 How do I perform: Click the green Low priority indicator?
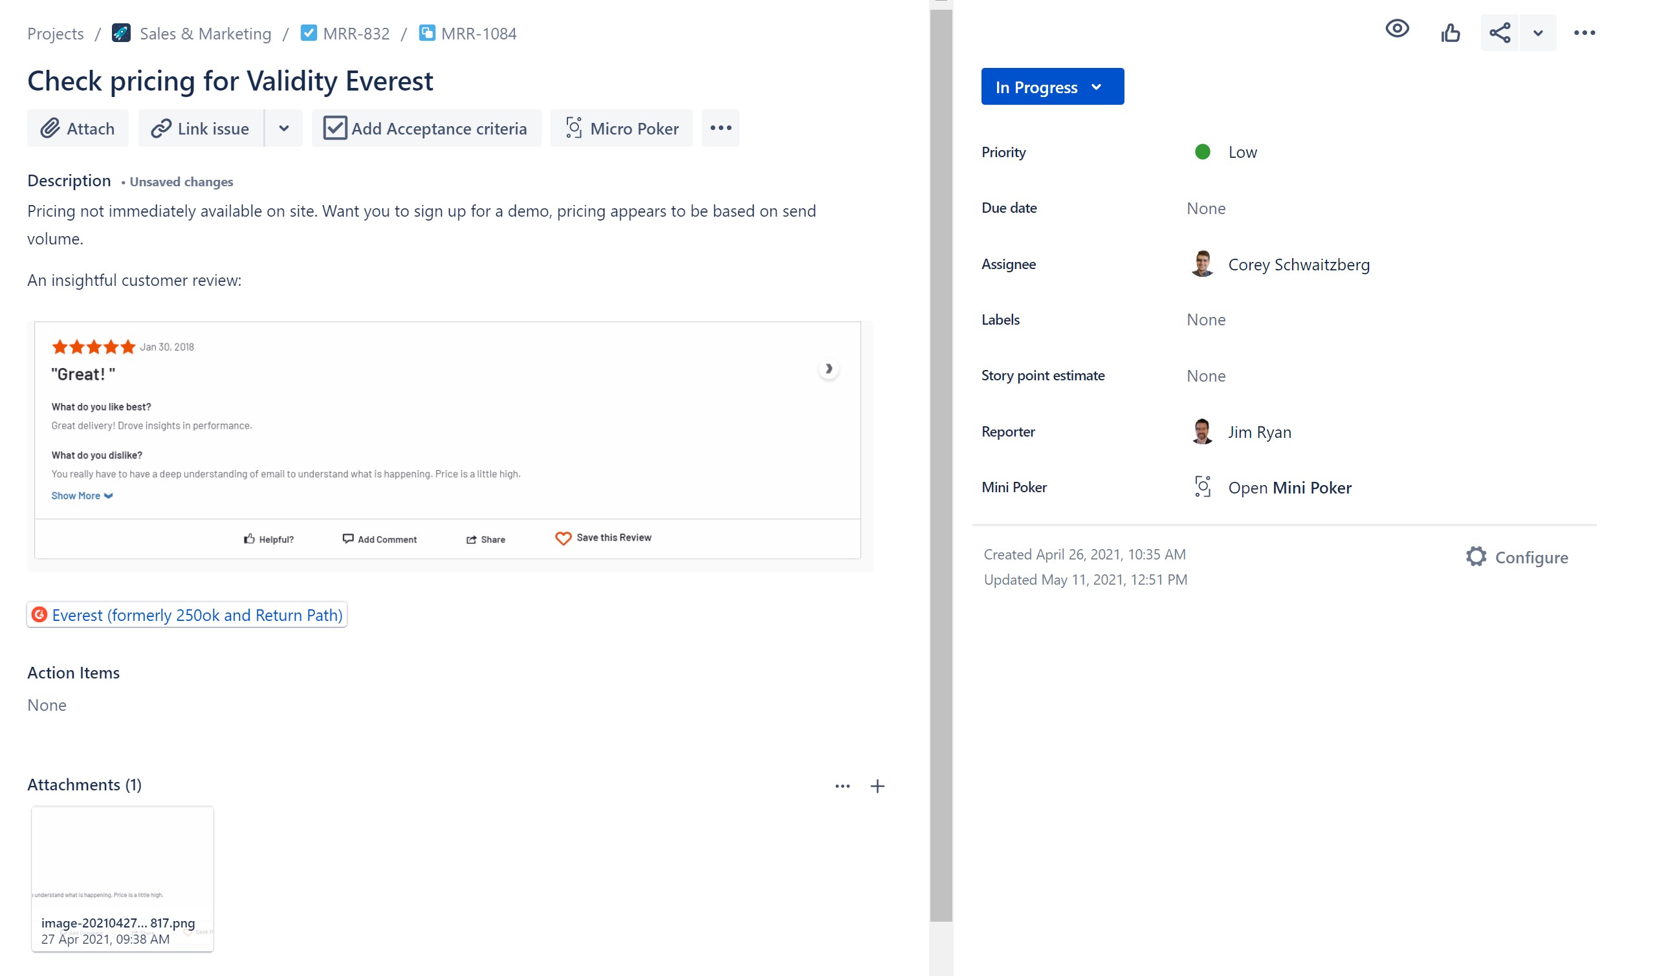tap(1202, 152)
